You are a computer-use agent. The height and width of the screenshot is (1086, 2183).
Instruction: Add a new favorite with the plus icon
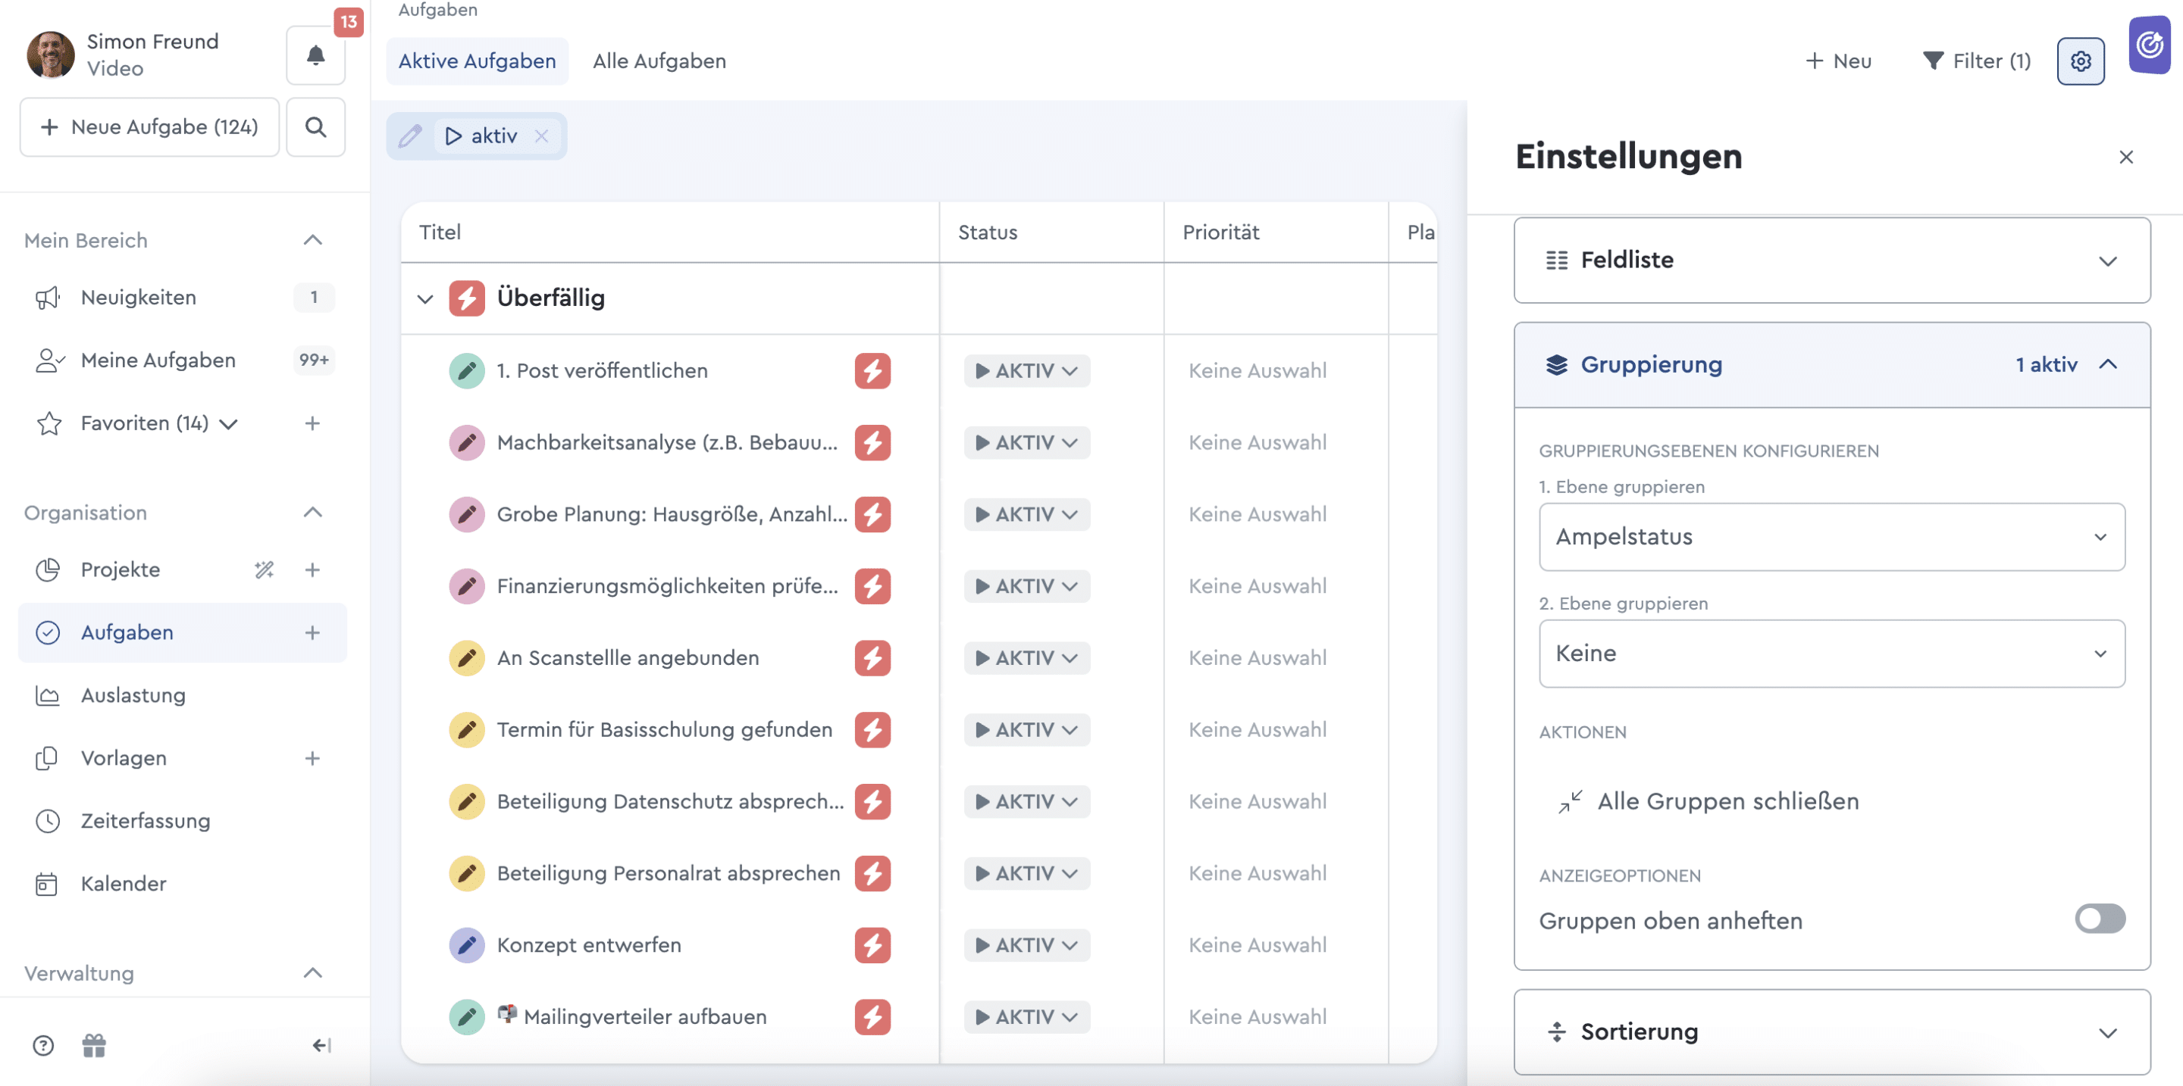click(313, 423)
